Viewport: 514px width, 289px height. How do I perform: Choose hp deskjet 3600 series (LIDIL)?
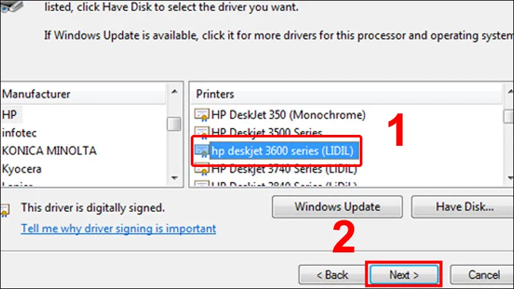coord(283,151)
